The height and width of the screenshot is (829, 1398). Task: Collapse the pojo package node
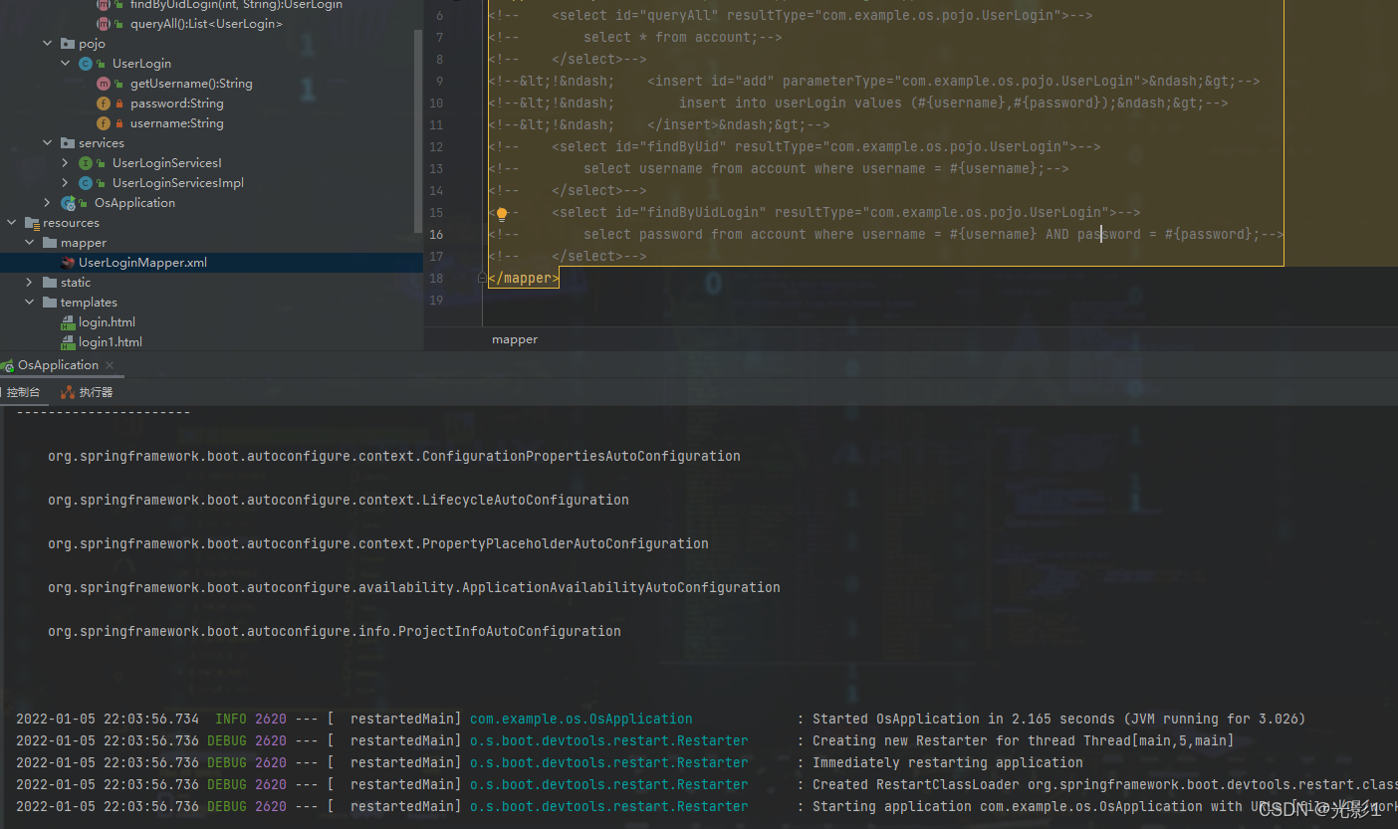click(x=48, y=44)
